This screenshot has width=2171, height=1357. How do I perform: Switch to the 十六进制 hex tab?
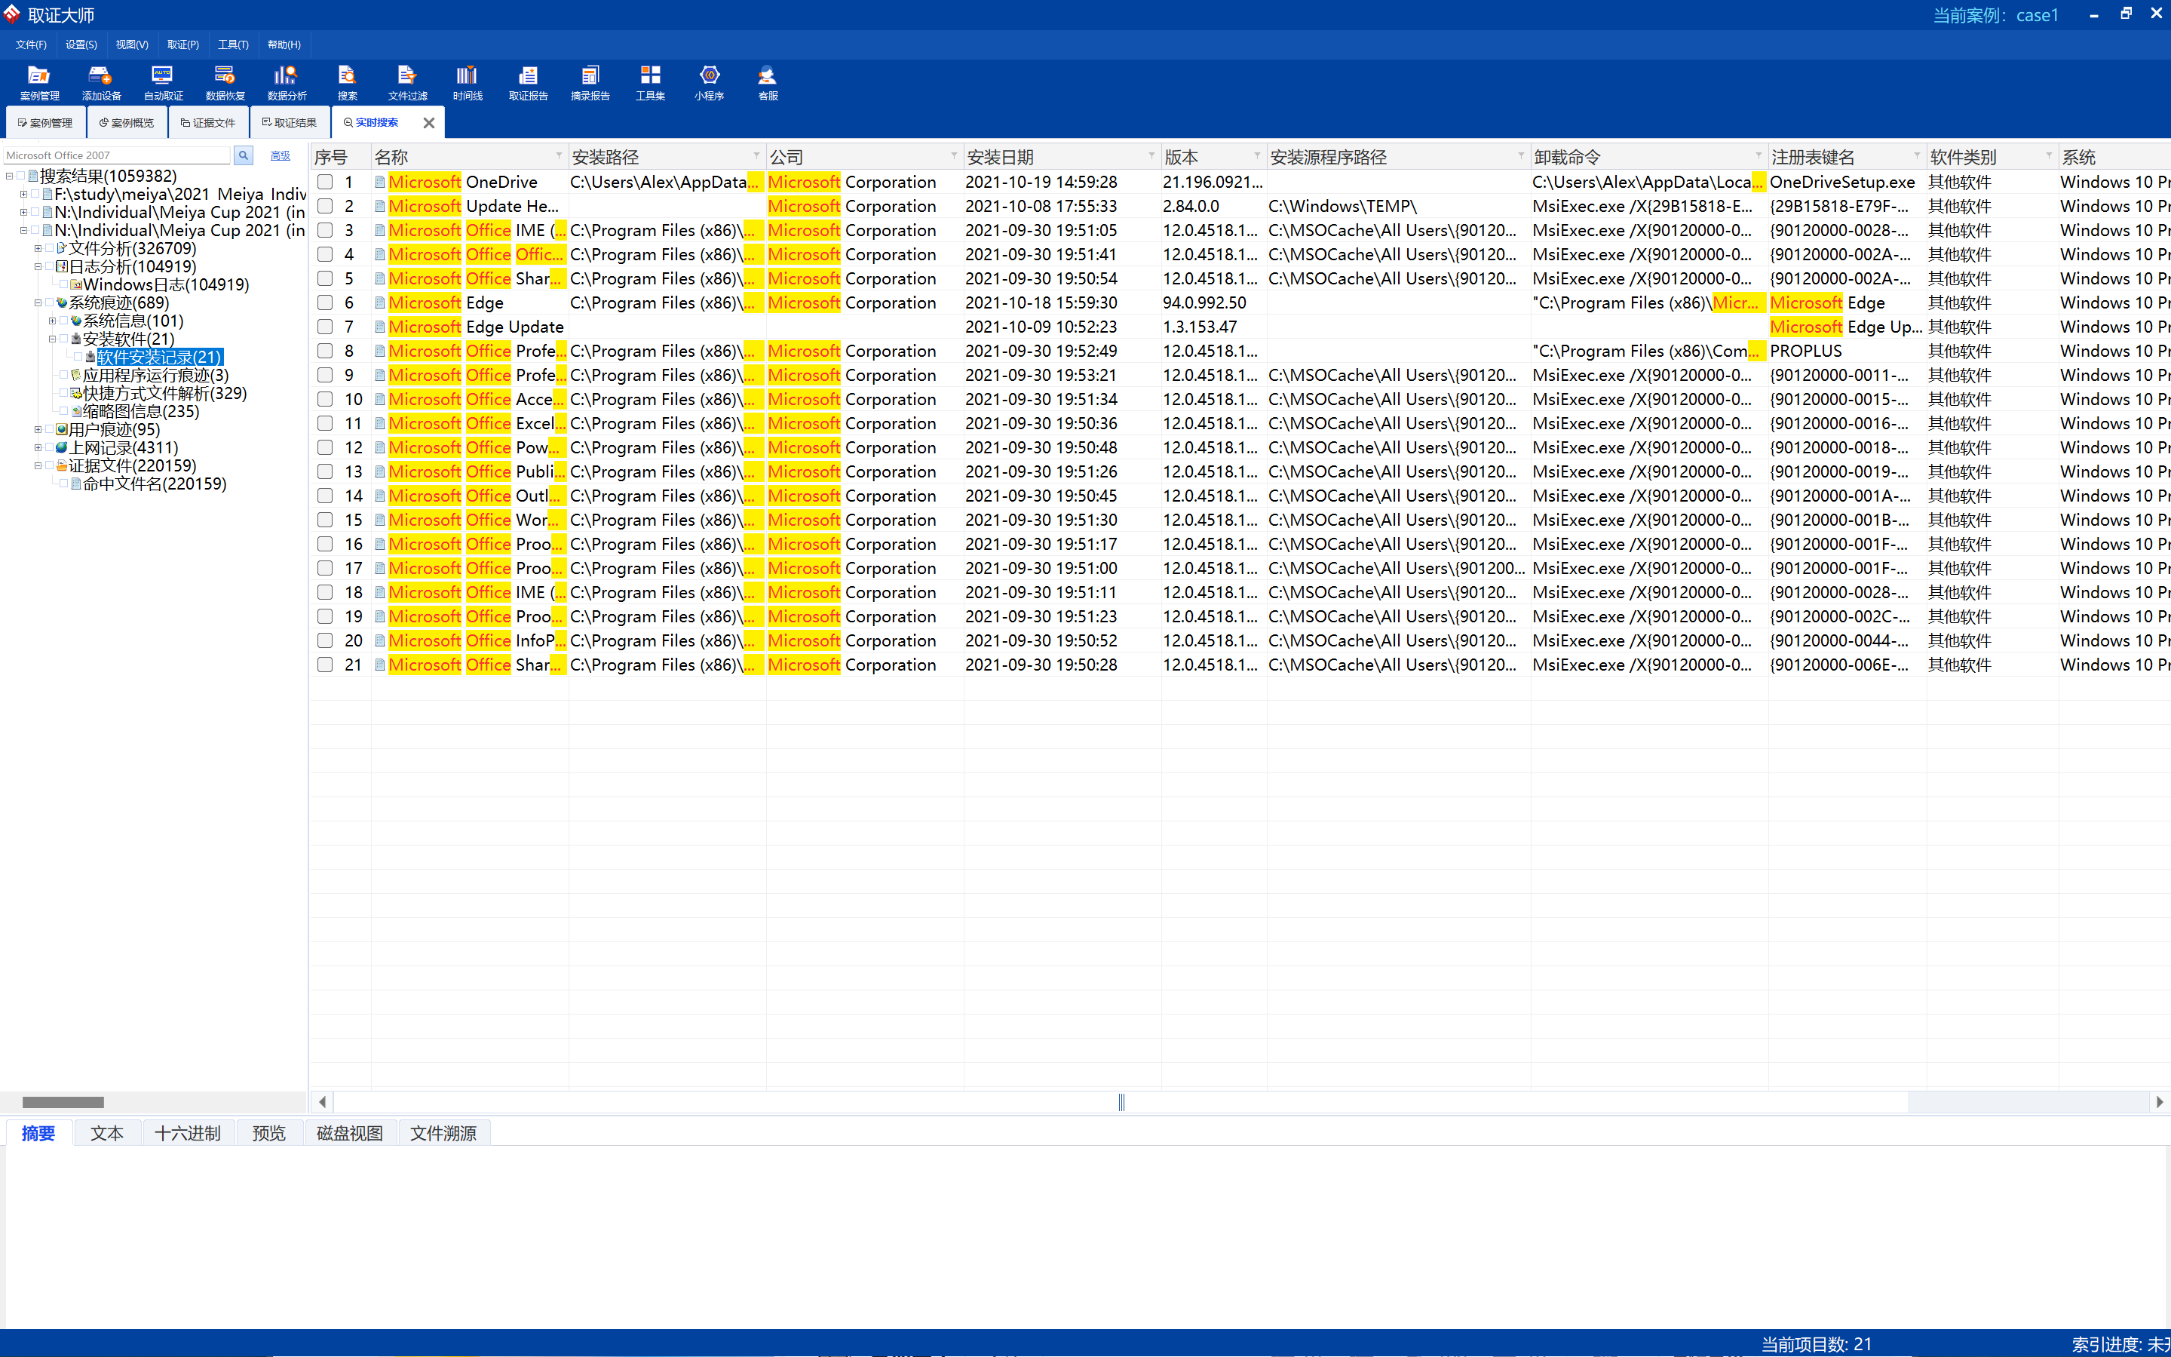[x=188, y=1134]
